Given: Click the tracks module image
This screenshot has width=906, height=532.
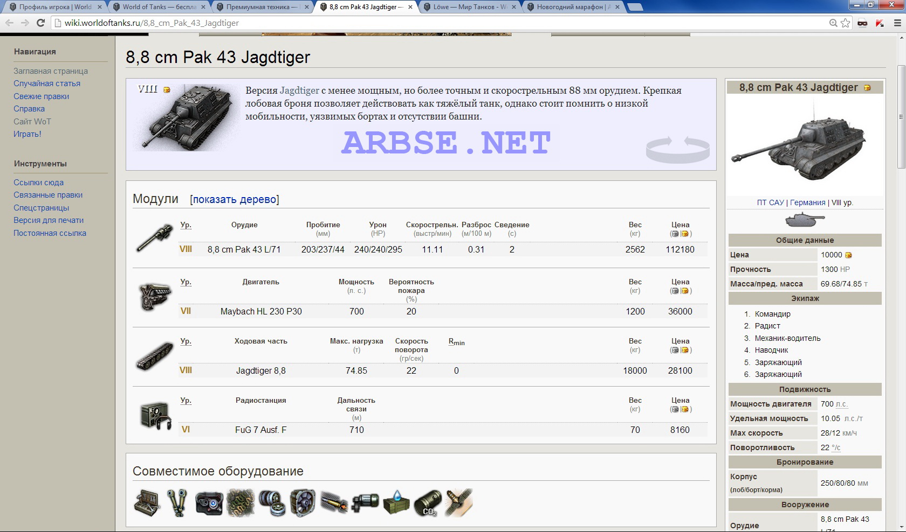Looking at the screenshot, I should click(155, 356).
